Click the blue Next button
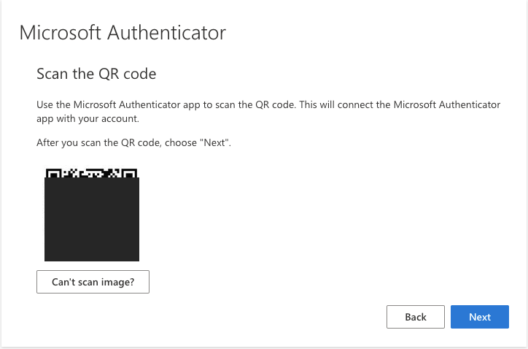The image size is (528, 349). tap(480, 317)
